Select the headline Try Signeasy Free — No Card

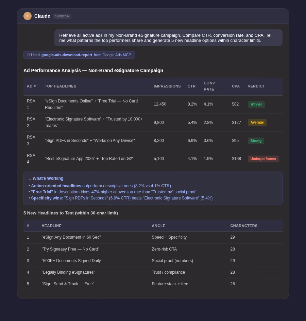[x=70, y=249]
